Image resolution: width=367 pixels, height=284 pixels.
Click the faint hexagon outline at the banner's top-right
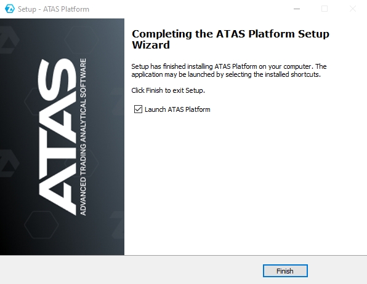[x=81, y=39]
